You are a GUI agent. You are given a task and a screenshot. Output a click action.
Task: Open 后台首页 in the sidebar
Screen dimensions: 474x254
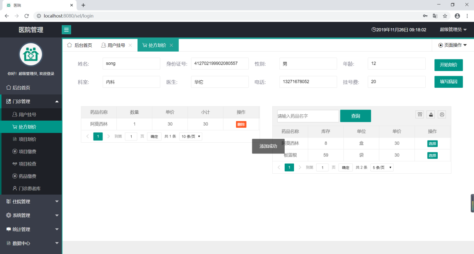coord(31,87)
